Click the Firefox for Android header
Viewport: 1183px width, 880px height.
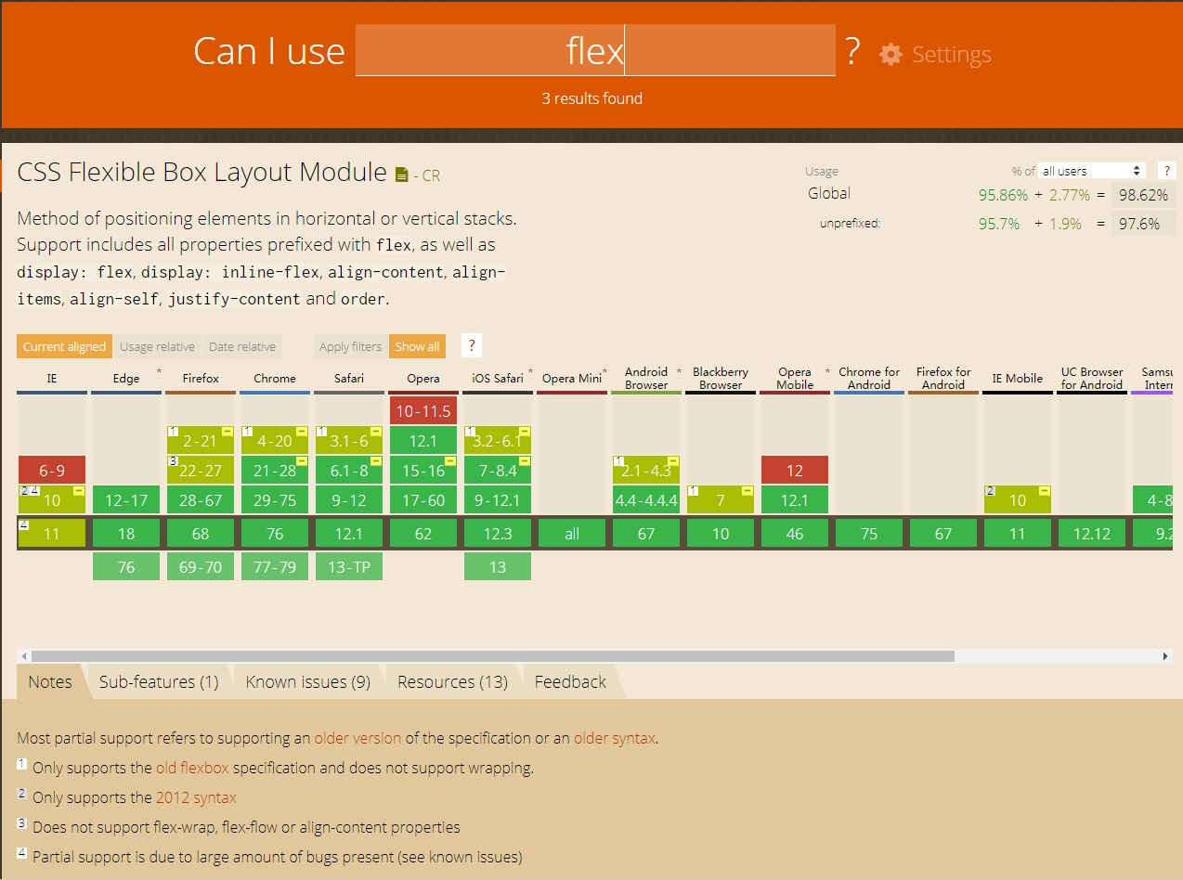click(943, 378)
